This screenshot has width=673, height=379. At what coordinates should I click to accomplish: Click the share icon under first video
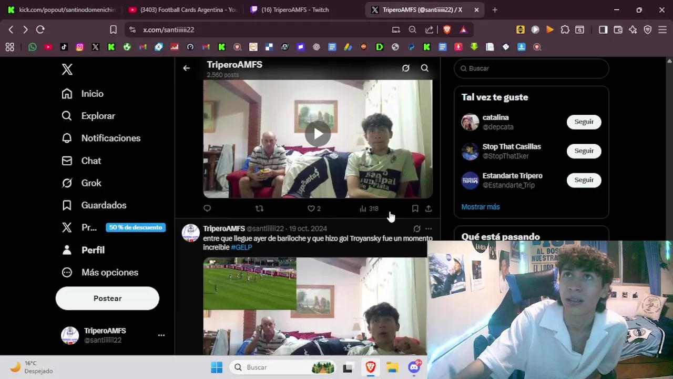pyautogui.click(x=429, y=208)
